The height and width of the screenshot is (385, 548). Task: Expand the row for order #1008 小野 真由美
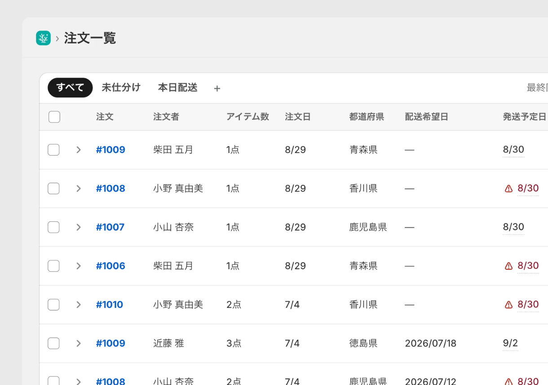click(79, 188)
